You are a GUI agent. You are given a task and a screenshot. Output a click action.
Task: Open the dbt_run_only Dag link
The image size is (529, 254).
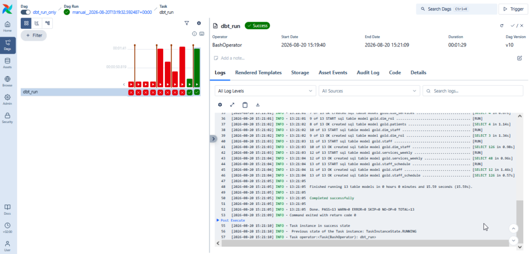[x=44, y=12]
